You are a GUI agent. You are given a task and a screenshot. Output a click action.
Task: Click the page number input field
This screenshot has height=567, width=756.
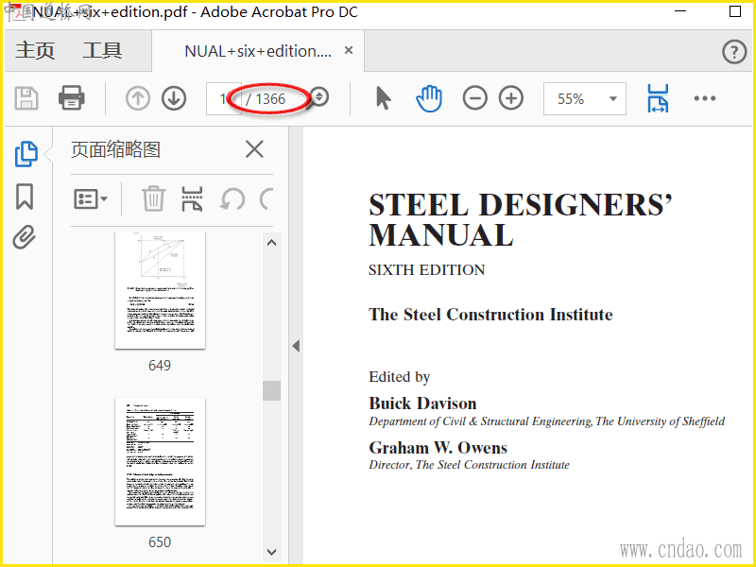(x=223, y=99)
